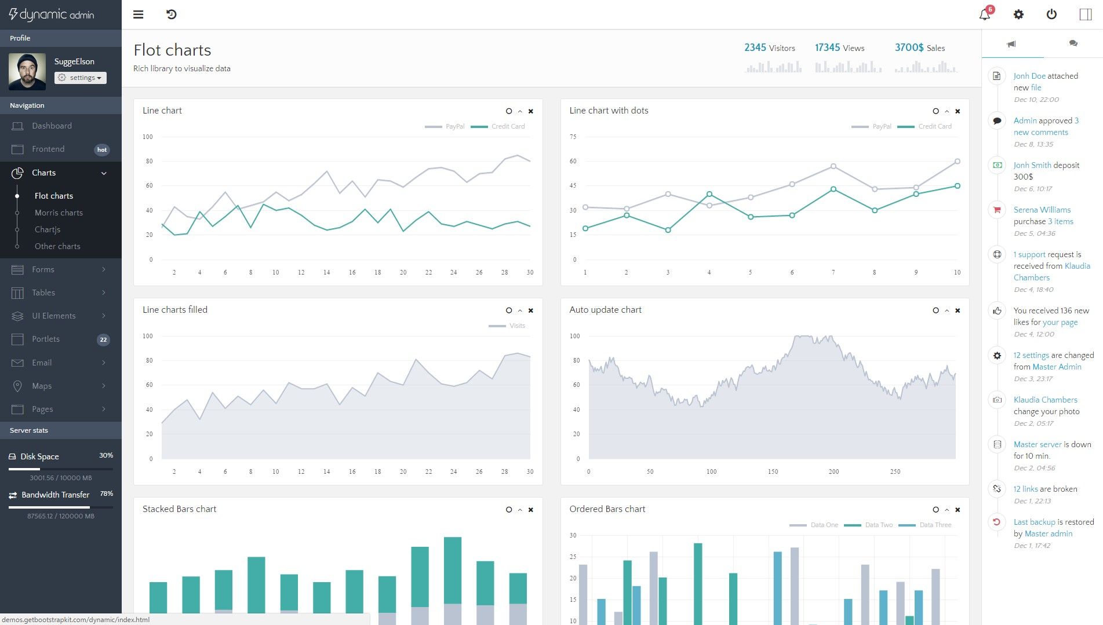The width and height of the screenshot is (1103, 625).
Task: Click the notifications bell icon
Action: click(985, 14)
